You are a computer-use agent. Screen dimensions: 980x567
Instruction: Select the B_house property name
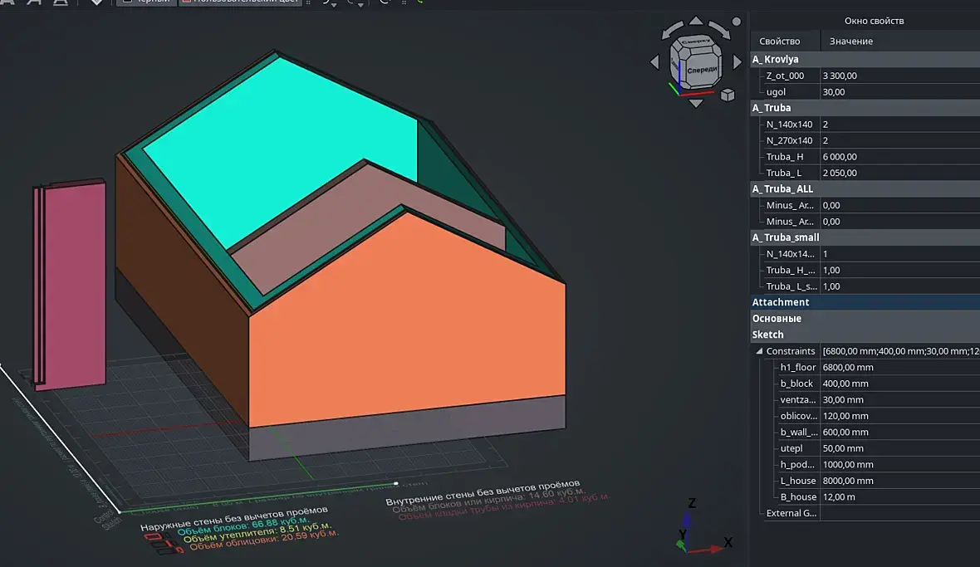pyautogui.click(x=798, y=497)
